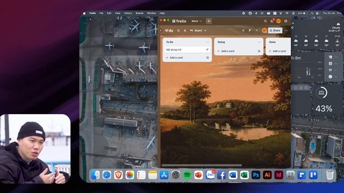The width and height of the screenshot is (344, 193).
Task: Add a card to Doing list
Action: 226,51
